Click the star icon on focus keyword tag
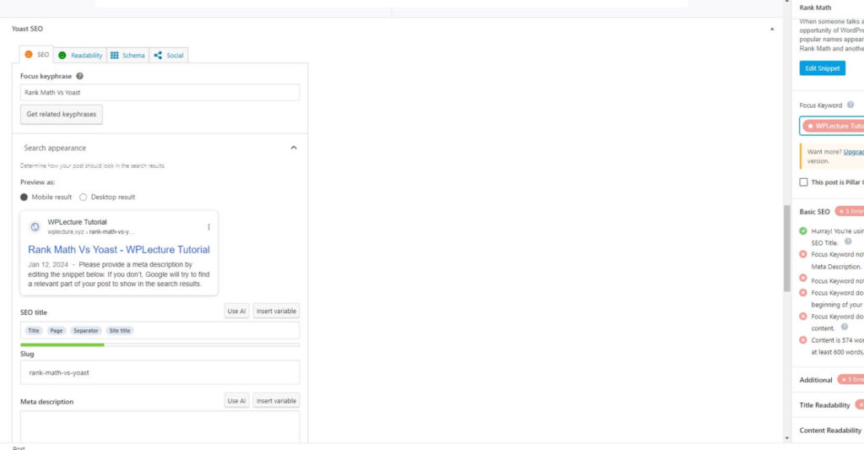 pyautogui.click(x=810, y=127)
